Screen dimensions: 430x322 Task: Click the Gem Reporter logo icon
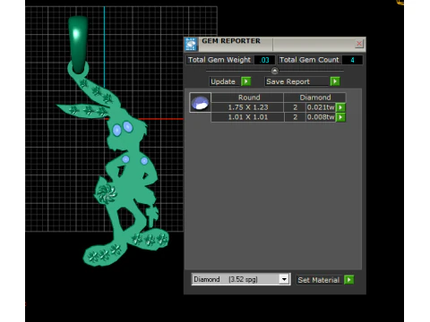click(191, 44)
